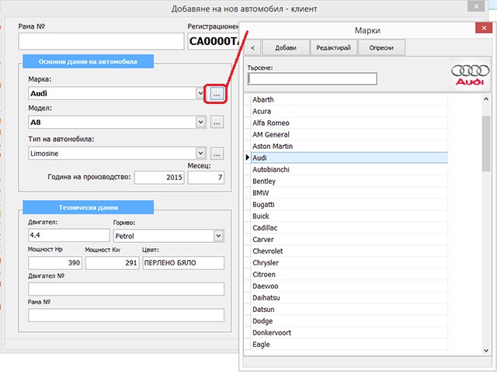Viewport: 497px width, 374px height.
Task: Open vehicle type browse button next to Limosine
Action: [217, 154]
